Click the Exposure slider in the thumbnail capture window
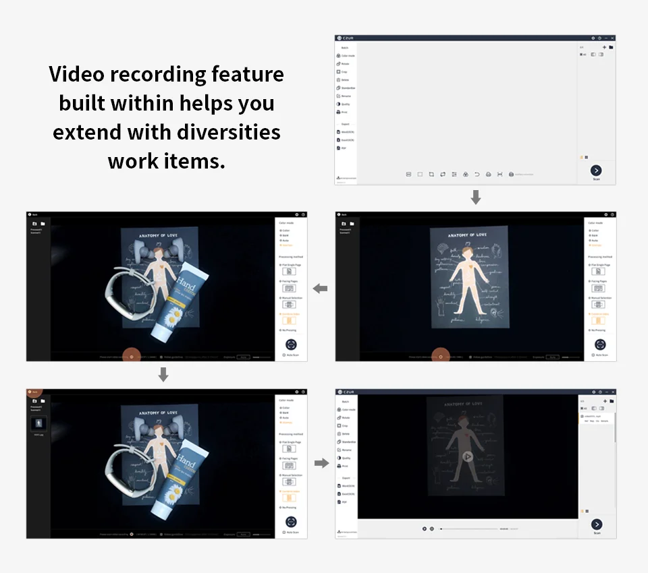The width and height of the screenshot is (648, 573). click(x=262, y=535)
